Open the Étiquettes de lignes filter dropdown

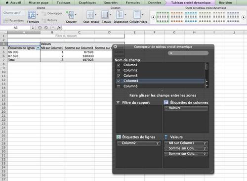coord(38,48)
